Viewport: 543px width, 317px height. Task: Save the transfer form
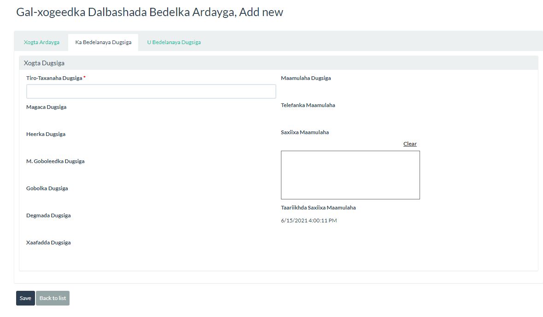[25, 298]
